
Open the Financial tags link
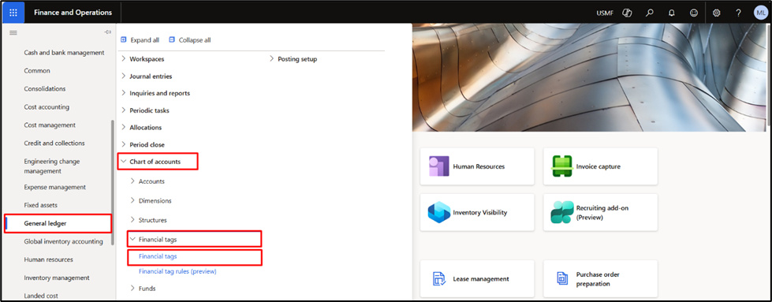[x=158, y=256]
